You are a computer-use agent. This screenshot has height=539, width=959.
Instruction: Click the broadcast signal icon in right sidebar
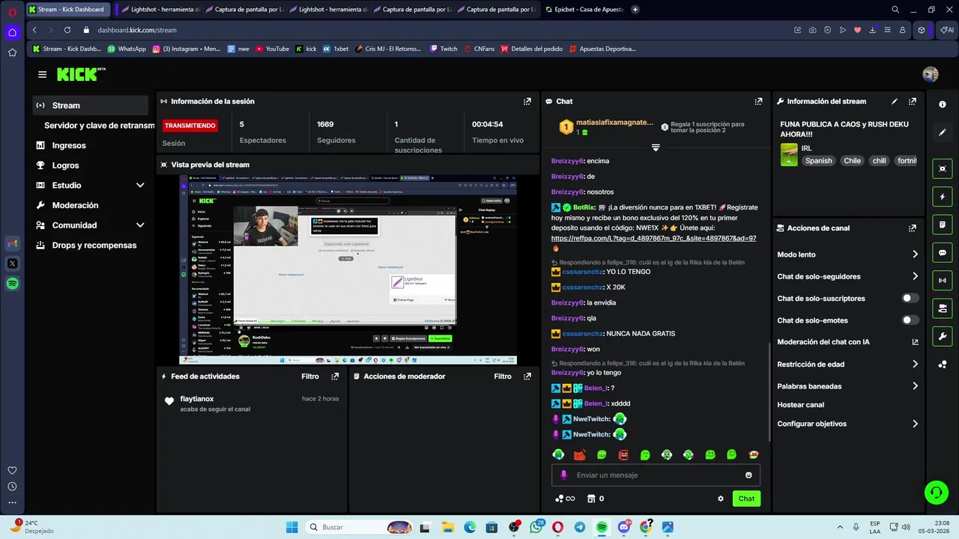coord(943,281)
